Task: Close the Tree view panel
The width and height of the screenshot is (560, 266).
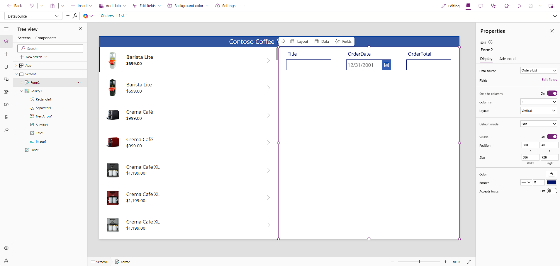Action: click(80, 29)
